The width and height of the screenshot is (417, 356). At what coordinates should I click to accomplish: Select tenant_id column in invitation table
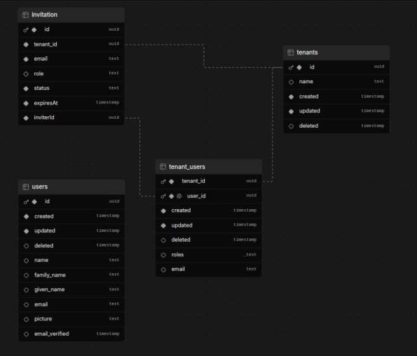(x=71, y=44)
